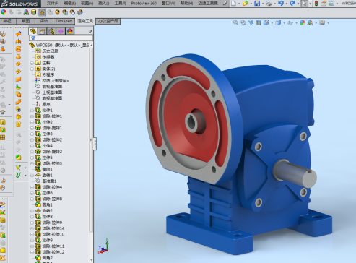Switch to the 草图 (Sketch) command tab

point(25,21)
